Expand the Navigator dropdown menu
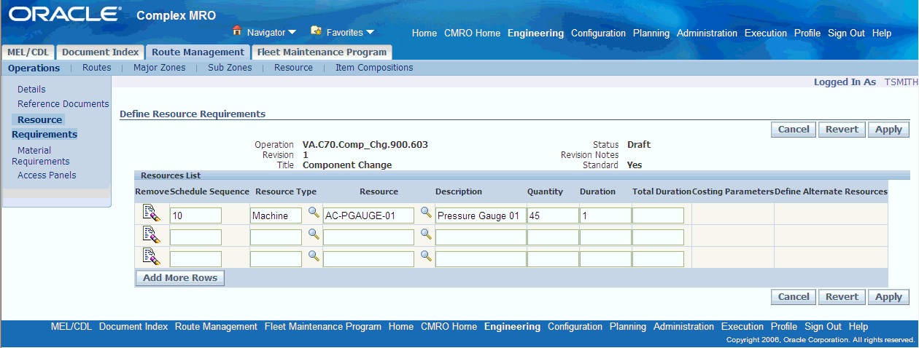Screen dimensions: 919x348 (292, 33)
